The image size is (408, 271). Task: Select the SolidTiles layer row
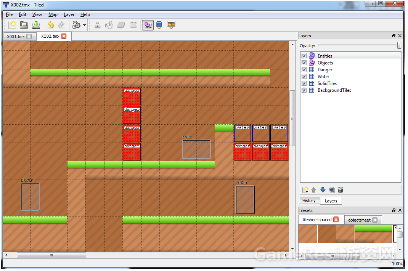tap(351, 83)
